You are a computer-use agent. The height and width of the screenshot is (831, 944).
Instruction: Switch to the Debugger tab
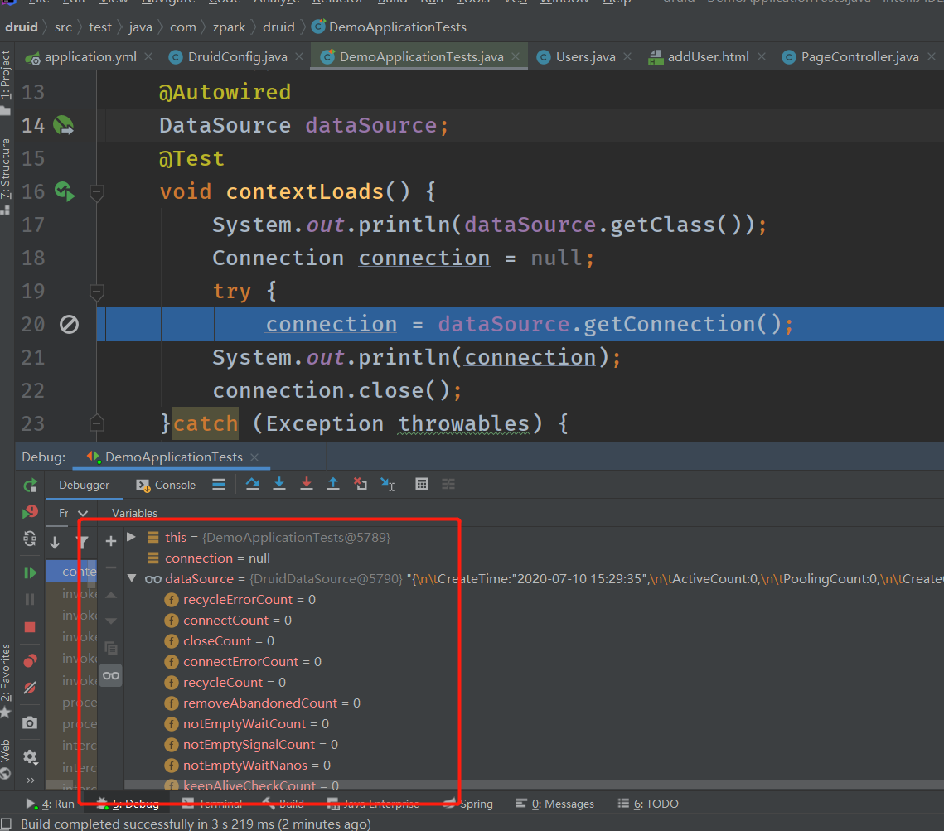[x=84, y=485]
